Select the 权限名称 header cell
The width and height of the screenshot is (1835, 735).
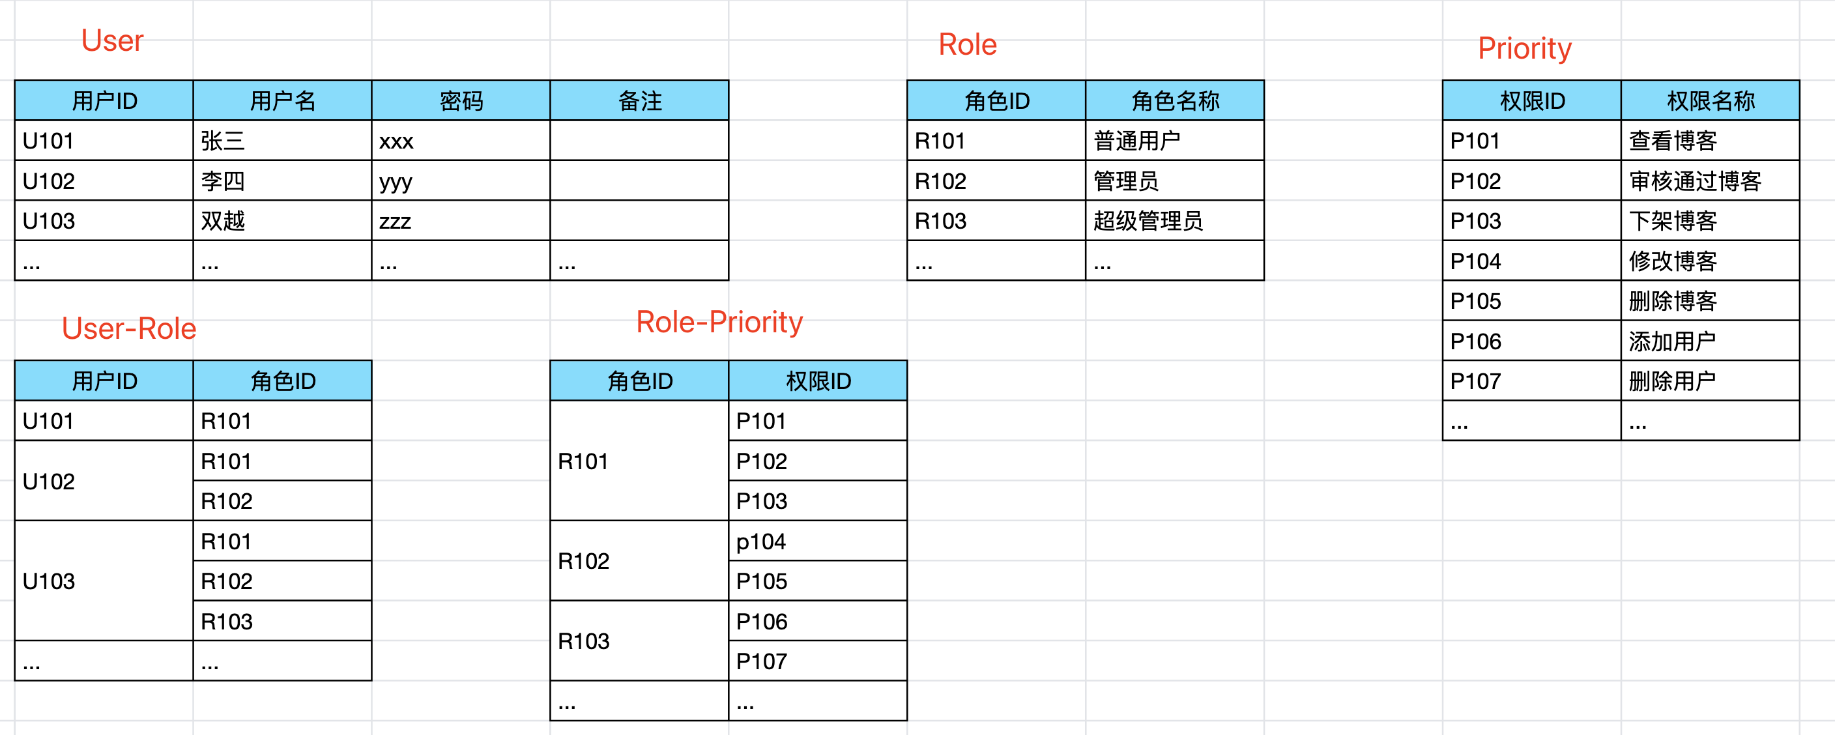[x=1710, y=100]
